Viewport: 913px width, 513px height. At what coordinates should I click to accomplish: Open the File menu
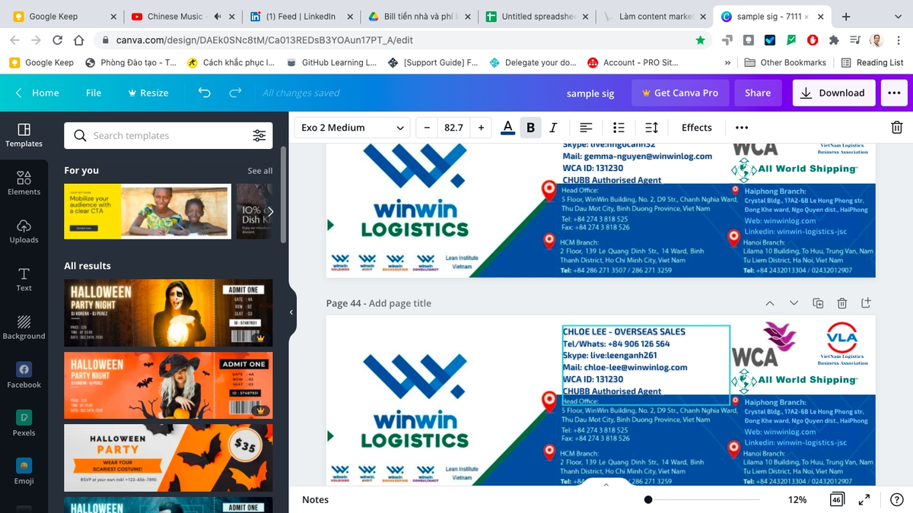pyautogui.click(x=94, y=93)
